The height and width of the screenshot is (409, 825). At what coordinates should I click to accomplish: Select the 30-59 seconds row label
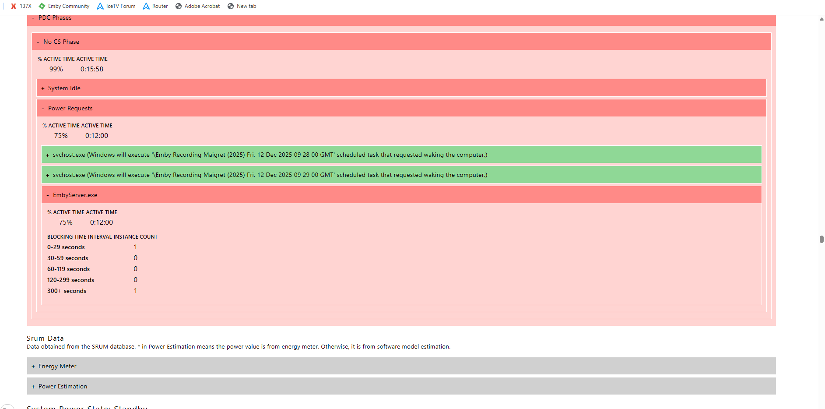(68, 258)
